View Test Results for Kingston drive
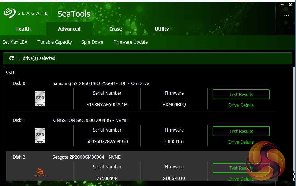 241,131
